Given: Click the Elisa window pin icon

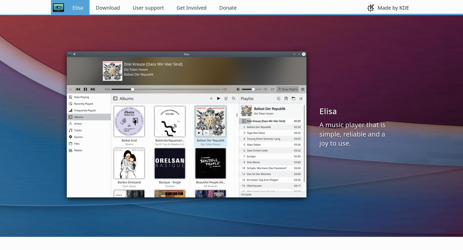Looking at the screenshot, I should (x=74, y=54).
